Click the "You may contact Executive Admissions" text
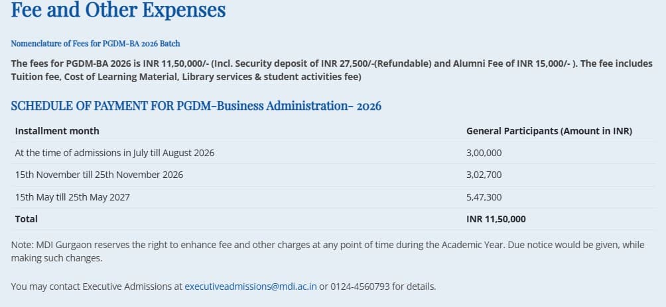This screenshot has height=307, width=666. [96, 286]
